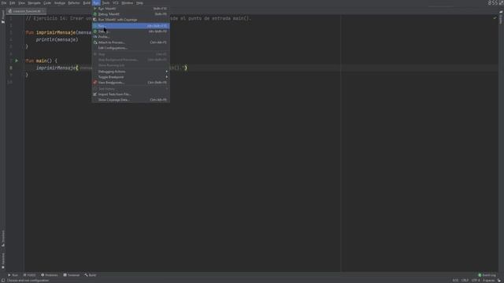Click line 8 in the editor gutter
The image size is (504, 283).
(x=11, y=68)
